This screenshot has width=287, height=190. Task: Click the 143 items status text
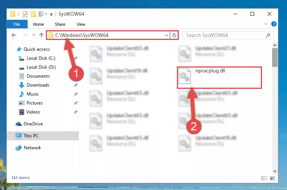(x=21, y=178)
